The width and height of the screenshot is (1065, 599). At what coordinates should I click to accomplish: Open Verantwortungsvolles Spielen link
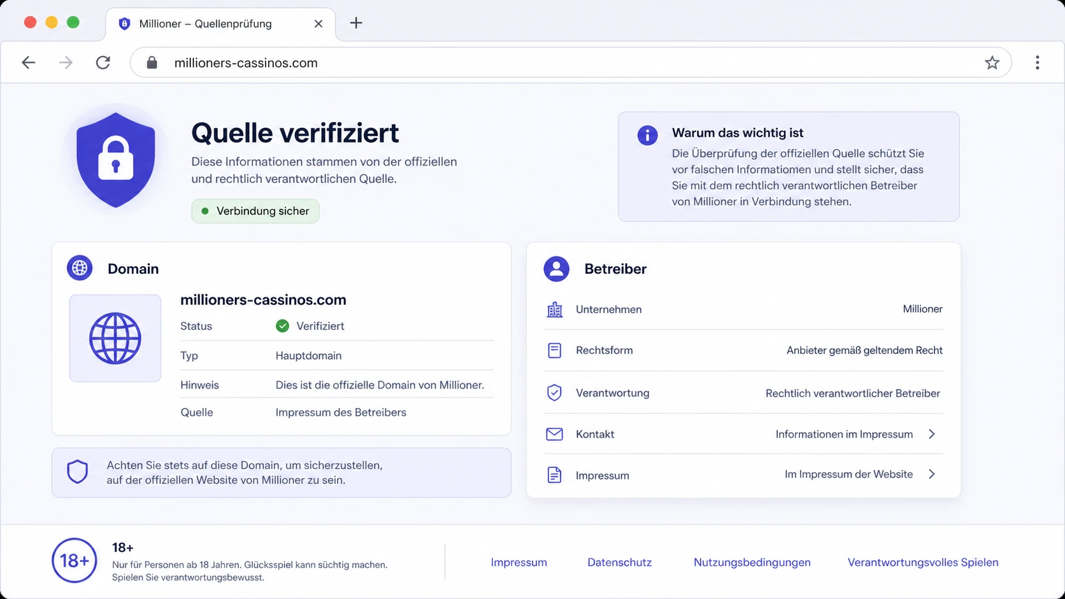(923, 562)
